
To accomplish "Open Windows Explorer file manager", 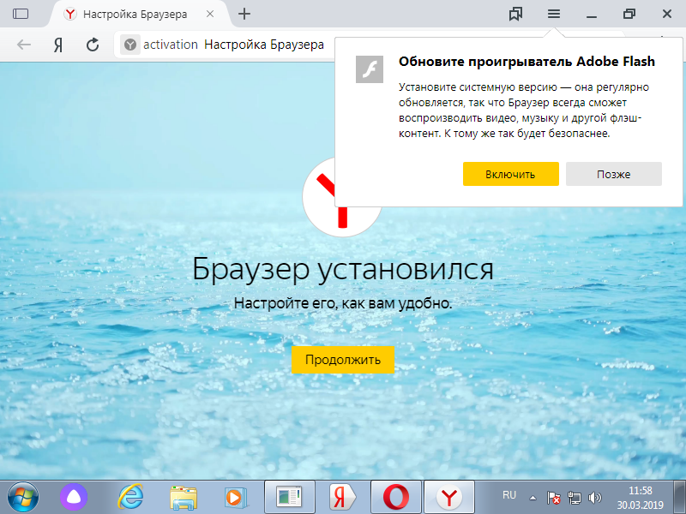I will [x=184, y=498].
